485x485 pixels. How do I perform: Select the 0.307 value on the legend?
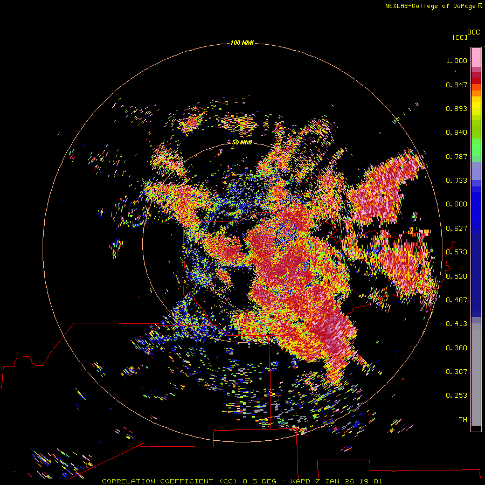point(456,372)
